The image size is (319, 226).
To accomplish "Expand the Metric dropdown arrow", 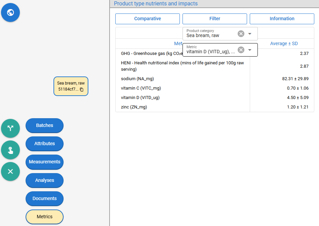I will point(250,50).
